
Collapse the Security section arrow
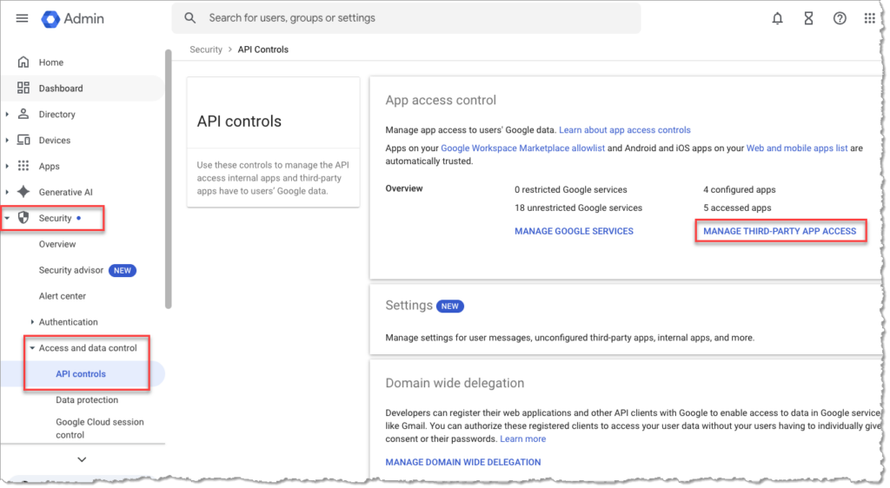[x=7, y=218]
